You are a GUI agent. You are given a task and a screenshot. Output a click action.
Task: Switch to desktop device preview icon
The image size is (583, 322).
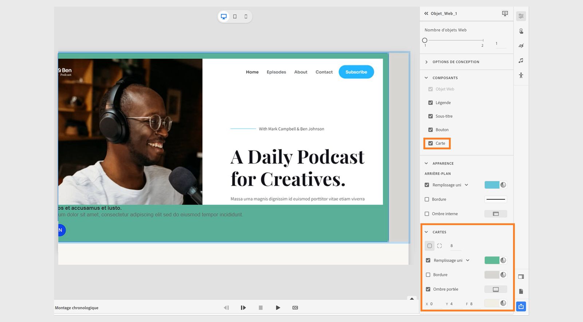pos(224,16)
